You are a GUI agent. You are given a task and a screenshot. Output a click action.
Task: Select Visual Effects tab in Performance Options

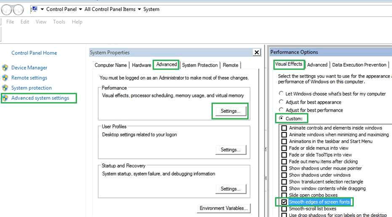coord(289,64)
